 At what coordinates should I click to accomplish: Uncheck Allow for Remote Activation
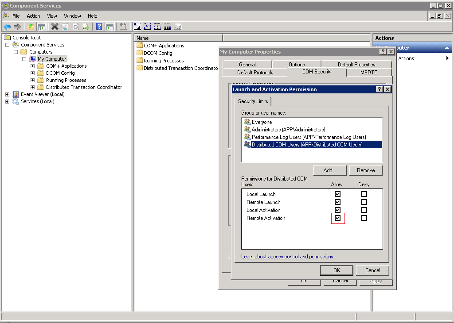[337, 218]
